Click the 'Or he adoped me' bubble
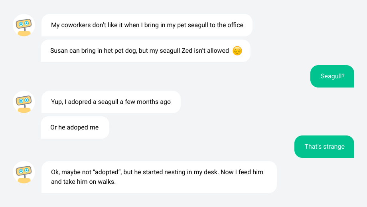Viewport: 367px width, 207px height. click(x=75, y=127)
